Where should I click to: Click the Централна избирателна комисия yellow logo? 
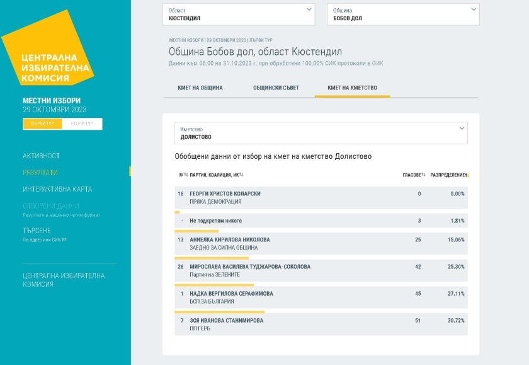click(x=48, y=48)
